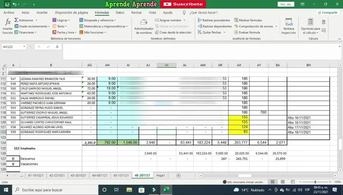The image size is (343, 195).
Task: Click the save icon in title bar
Action: pyautogui.click(x=7, y=4)
